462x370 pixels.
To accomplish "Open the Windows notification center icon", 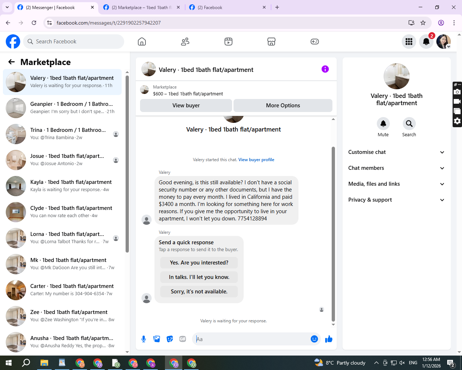I will tap(451, 363).
